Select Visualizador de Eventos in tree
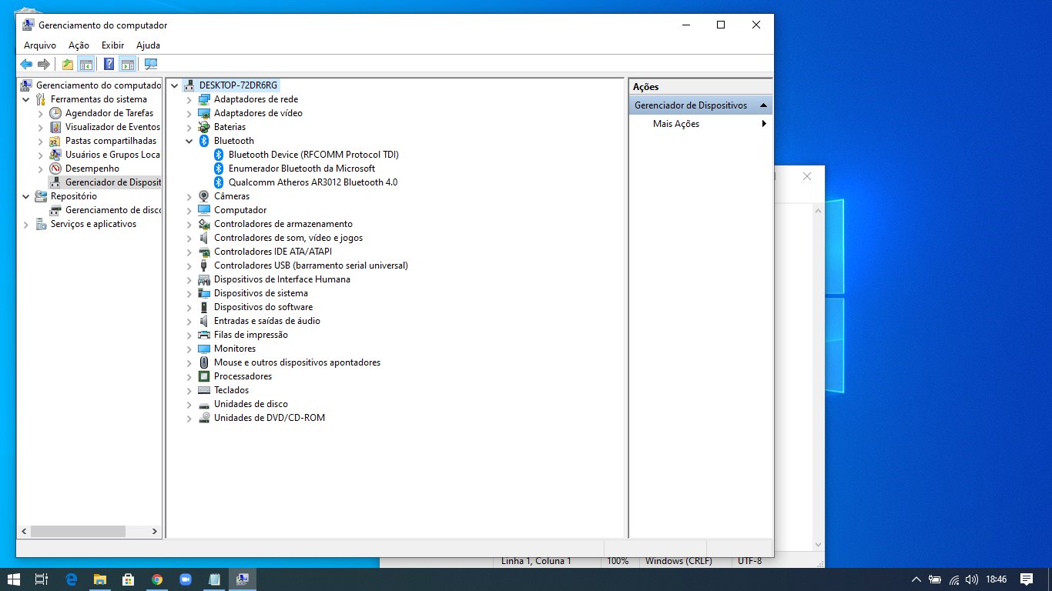Viewport: 1052px width, 591px height. pos(112,127)
